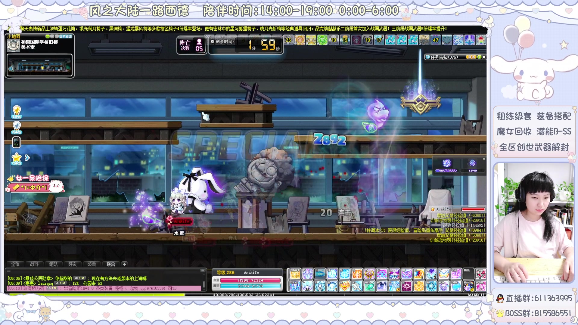Switch to the 战斗 chat tab

click(34, 264)
